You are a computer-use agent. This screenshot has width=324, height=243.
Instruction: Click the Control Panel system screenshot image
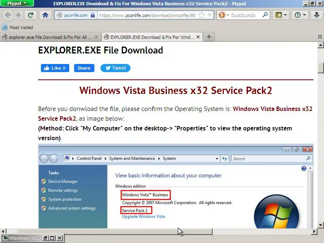click(176, 186)
